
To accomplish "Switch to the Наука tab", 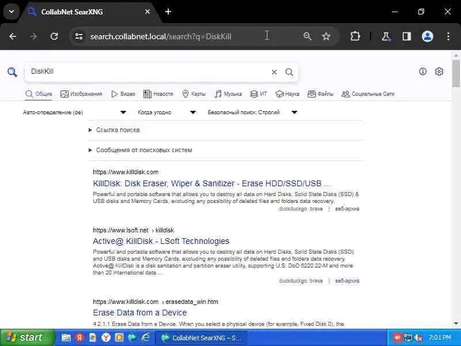I will point(287,94).
